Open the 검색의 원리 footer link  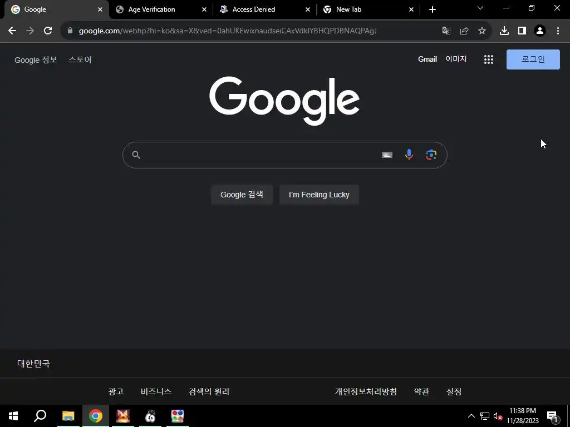(x=209, y=391)
